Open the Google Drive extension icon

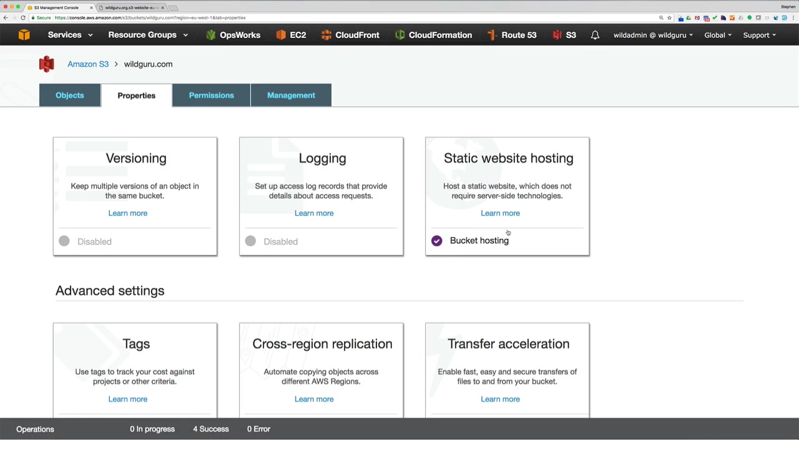point(689,18)
